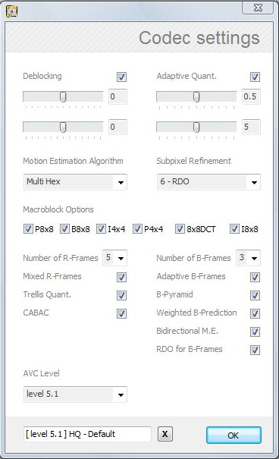Uncheck RDO for B-Frames
Image resolution: width=279 pixels, height=459 pixels.
pyautogui.click(x=255, y=350)
